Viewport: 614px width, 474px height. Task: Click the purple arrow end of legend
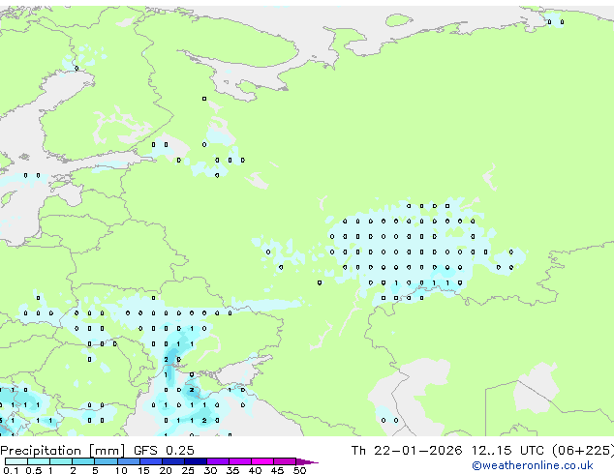coord(307,461)
